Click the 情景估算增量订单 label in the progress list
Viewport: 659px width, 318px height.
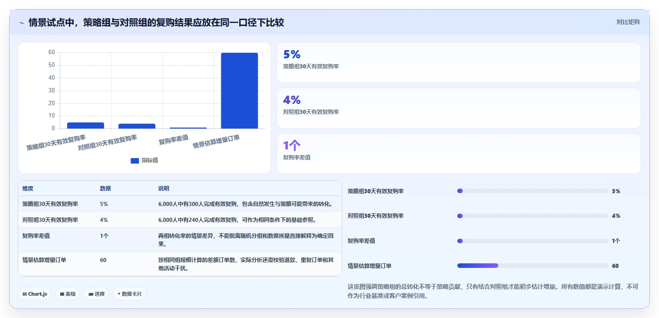point(370,266)
